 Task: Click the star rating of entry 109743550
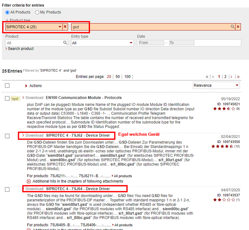tap(222, 147)
